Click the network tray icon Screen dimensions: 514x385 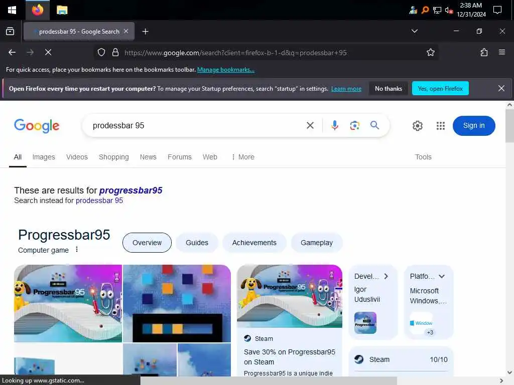(437, 11)
